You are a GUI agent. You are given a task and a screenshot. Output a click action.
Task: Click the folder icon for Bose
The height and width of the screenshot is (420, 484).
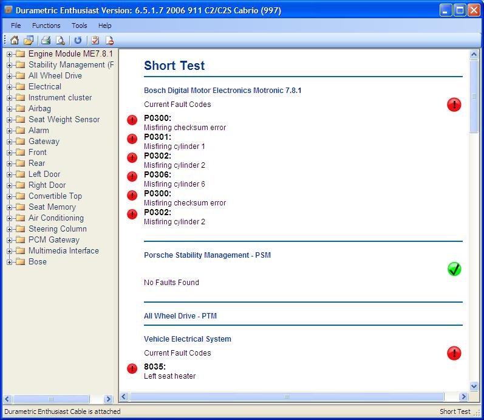[x=21, y=262]
